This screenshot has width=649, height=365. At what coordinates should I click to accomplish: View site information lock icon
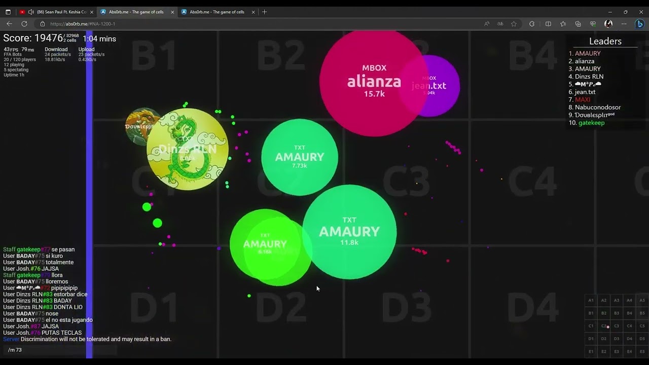point(43,24)
